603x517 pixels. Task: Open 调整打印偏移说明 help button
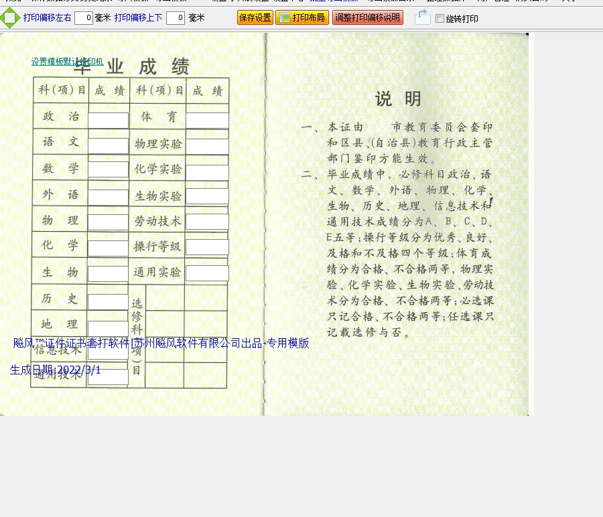(367, 18)
